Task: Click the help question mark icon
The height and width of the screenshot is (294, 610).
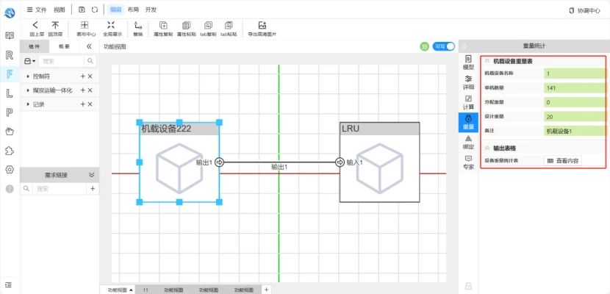Action: [10, 189]
